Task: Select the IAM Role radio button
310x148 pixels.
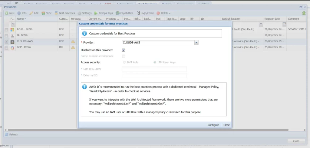Action: pos(124,62)
